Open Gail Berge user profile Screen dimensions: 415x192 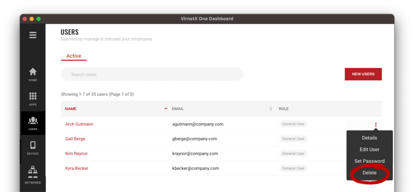[x=75, y=139]
